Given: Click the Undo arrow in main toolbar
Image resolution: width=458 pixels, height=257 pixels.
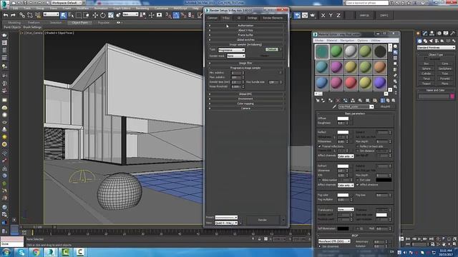Looking at the screenshot, I should (x=6, y=15).
